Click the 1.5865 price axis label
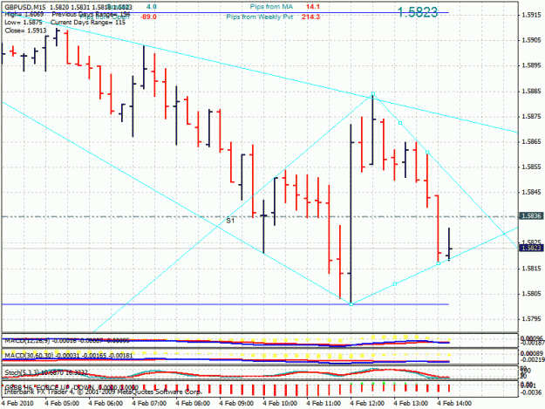 (x=532, y=142)
